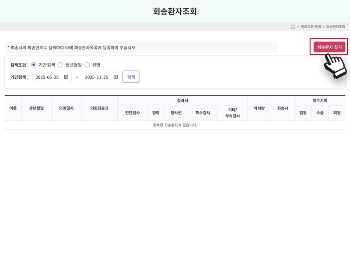Image resolution: width=350 pixels, height=254 pixels.
Task: Click the 의뢰진료과 column header
Action: [x=99, y=108]
